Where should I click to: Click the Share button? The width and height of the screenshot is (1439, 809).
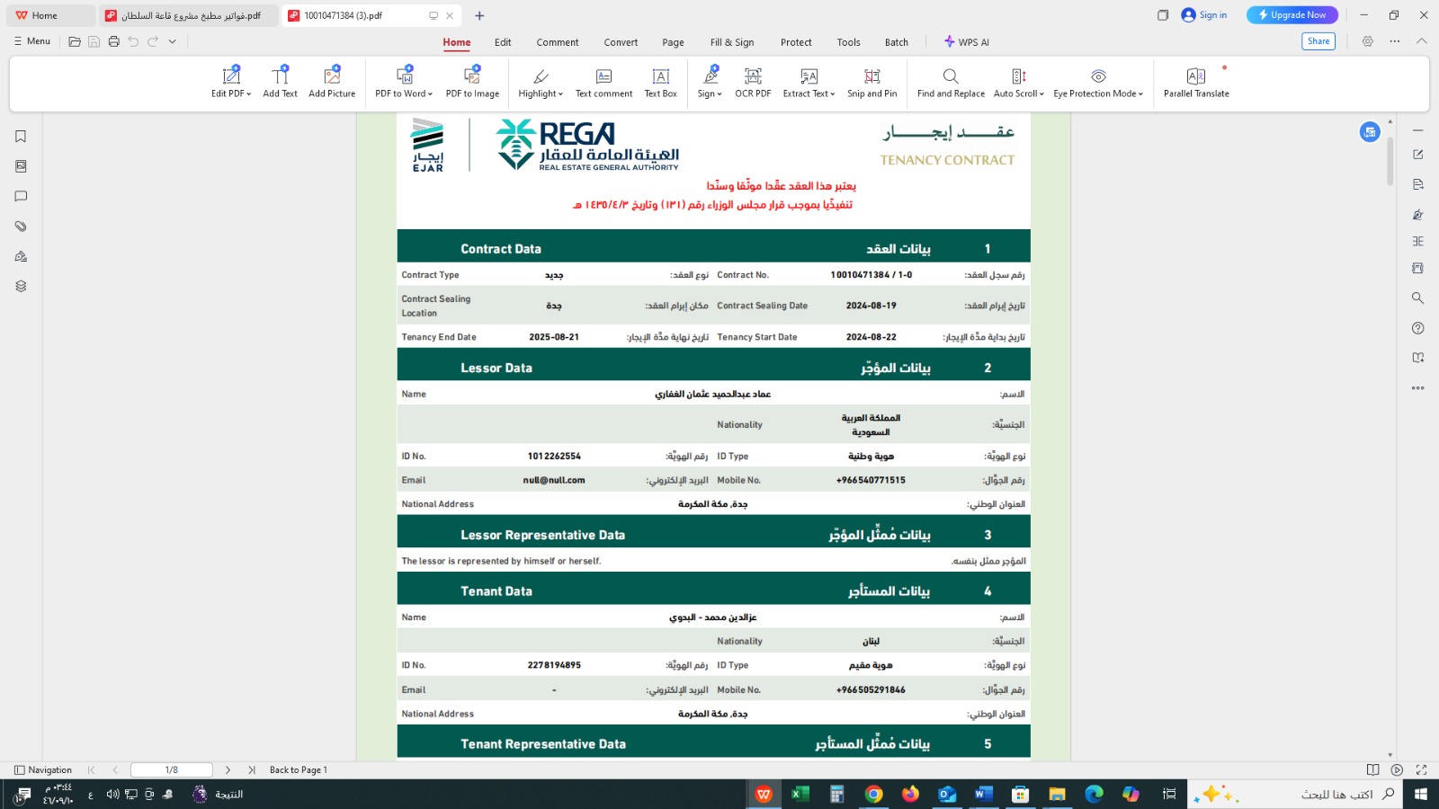pyautogui.click(x=1318, y=41)
